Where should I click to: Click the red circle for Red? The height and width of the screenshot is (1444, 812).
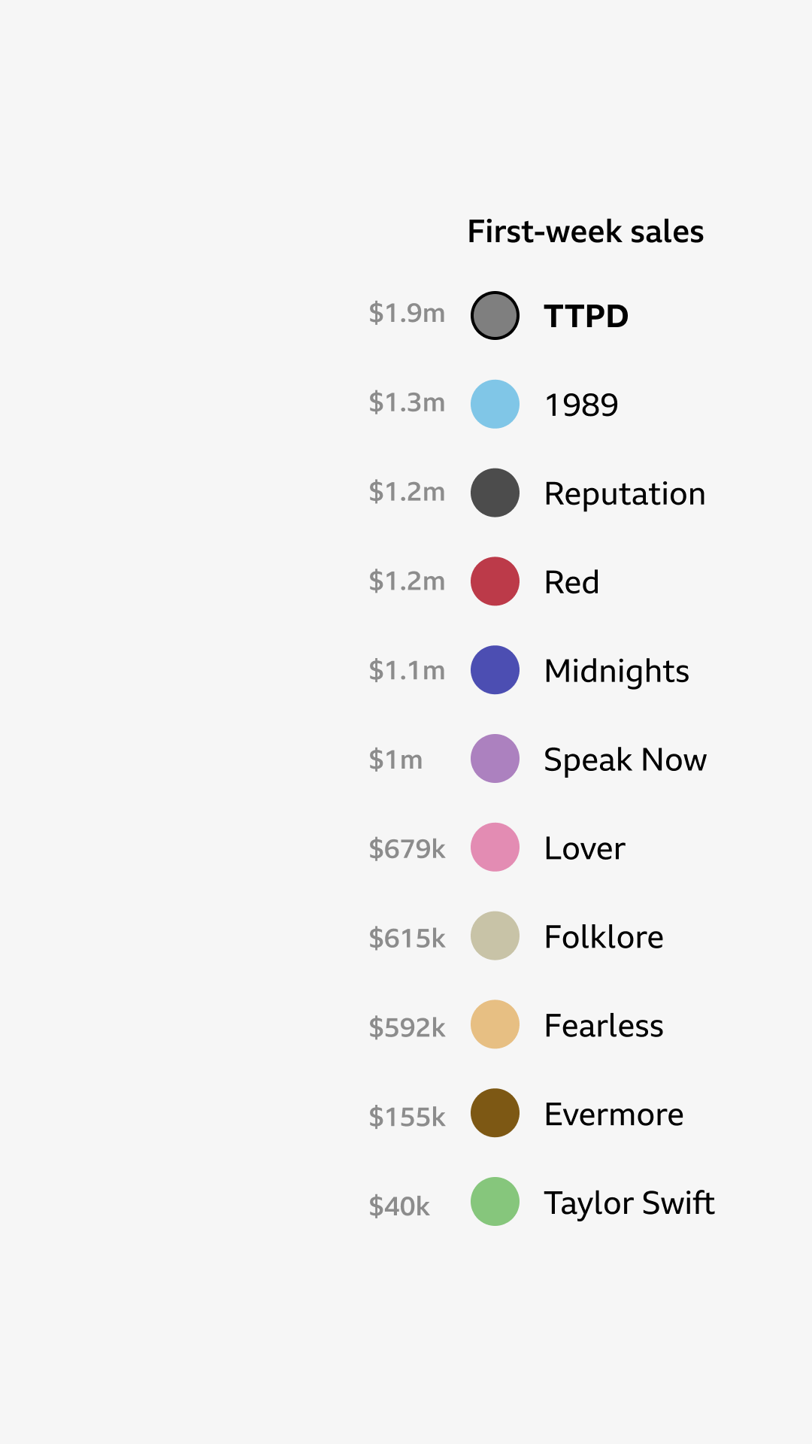click(495, 581)
